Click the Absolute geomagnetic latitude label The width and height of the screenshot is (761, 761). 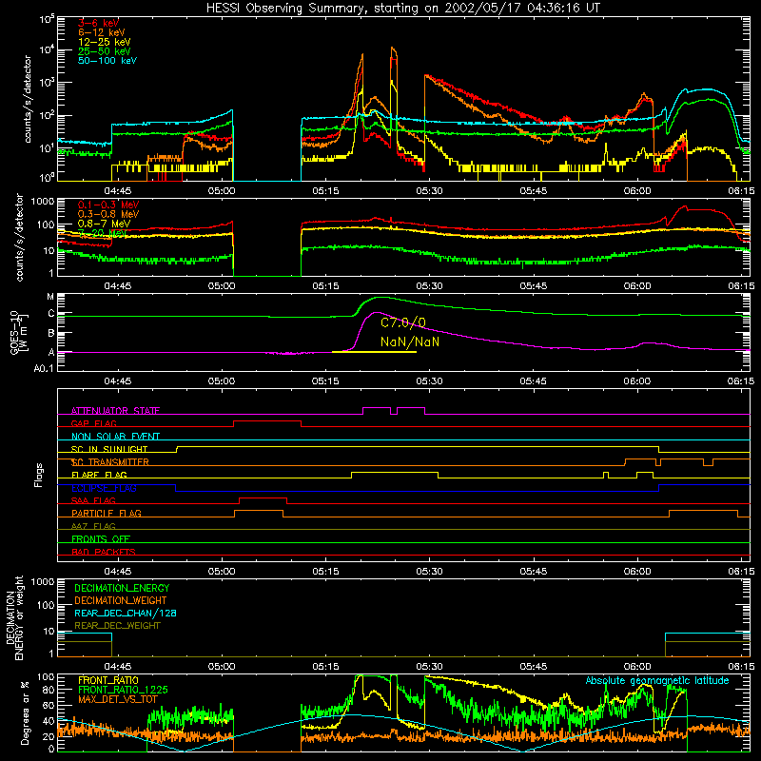(x=657, y=681)
